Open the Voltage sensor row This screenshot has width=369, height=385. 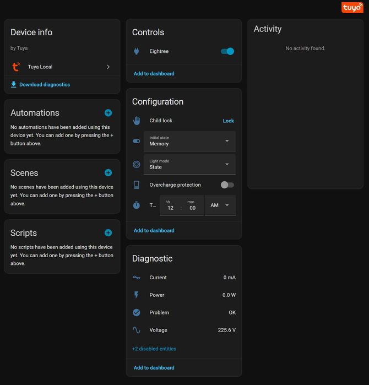coord(184,330)
